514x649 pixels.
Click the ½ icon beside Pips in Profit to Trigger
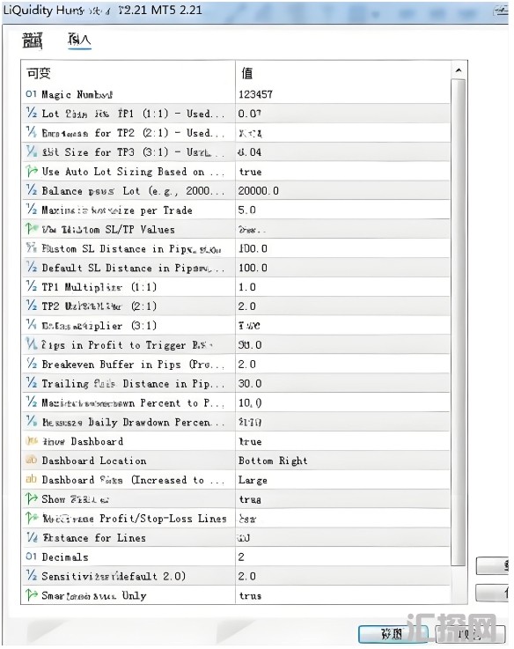[32, 344]
